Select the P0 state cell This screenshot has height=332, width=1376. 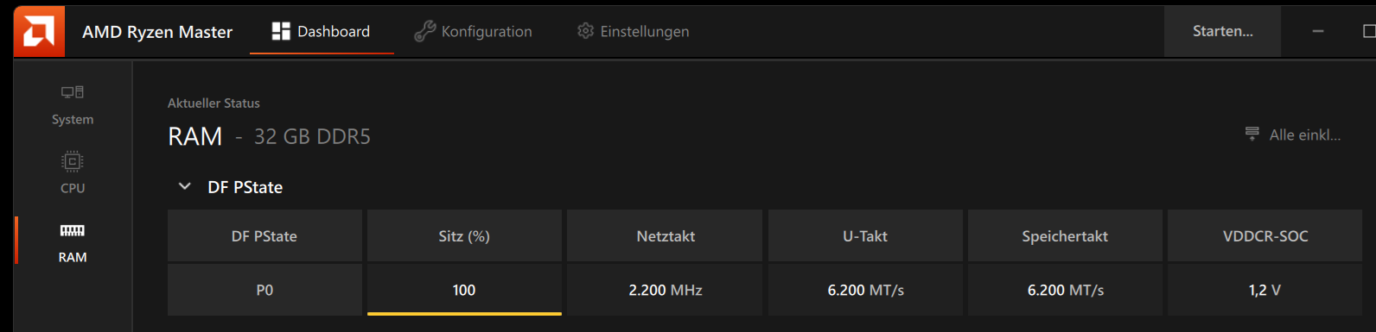[264, 290]
